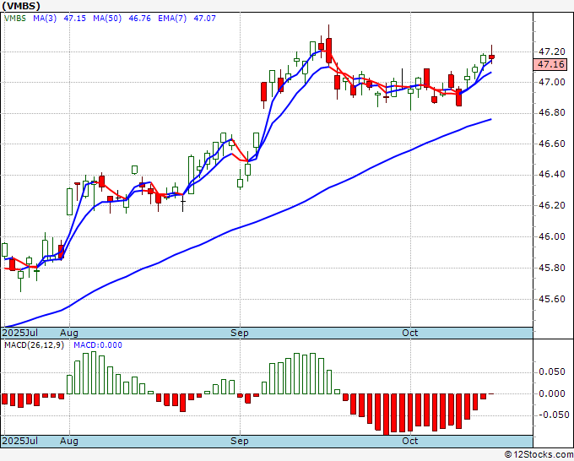Click the 45.80 price axis label

click(x=552, y=268)
